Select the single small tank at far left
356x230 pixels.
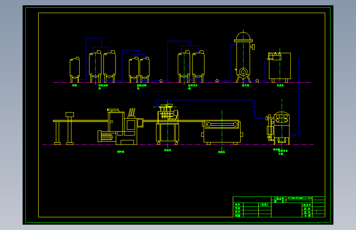(75, 70)
